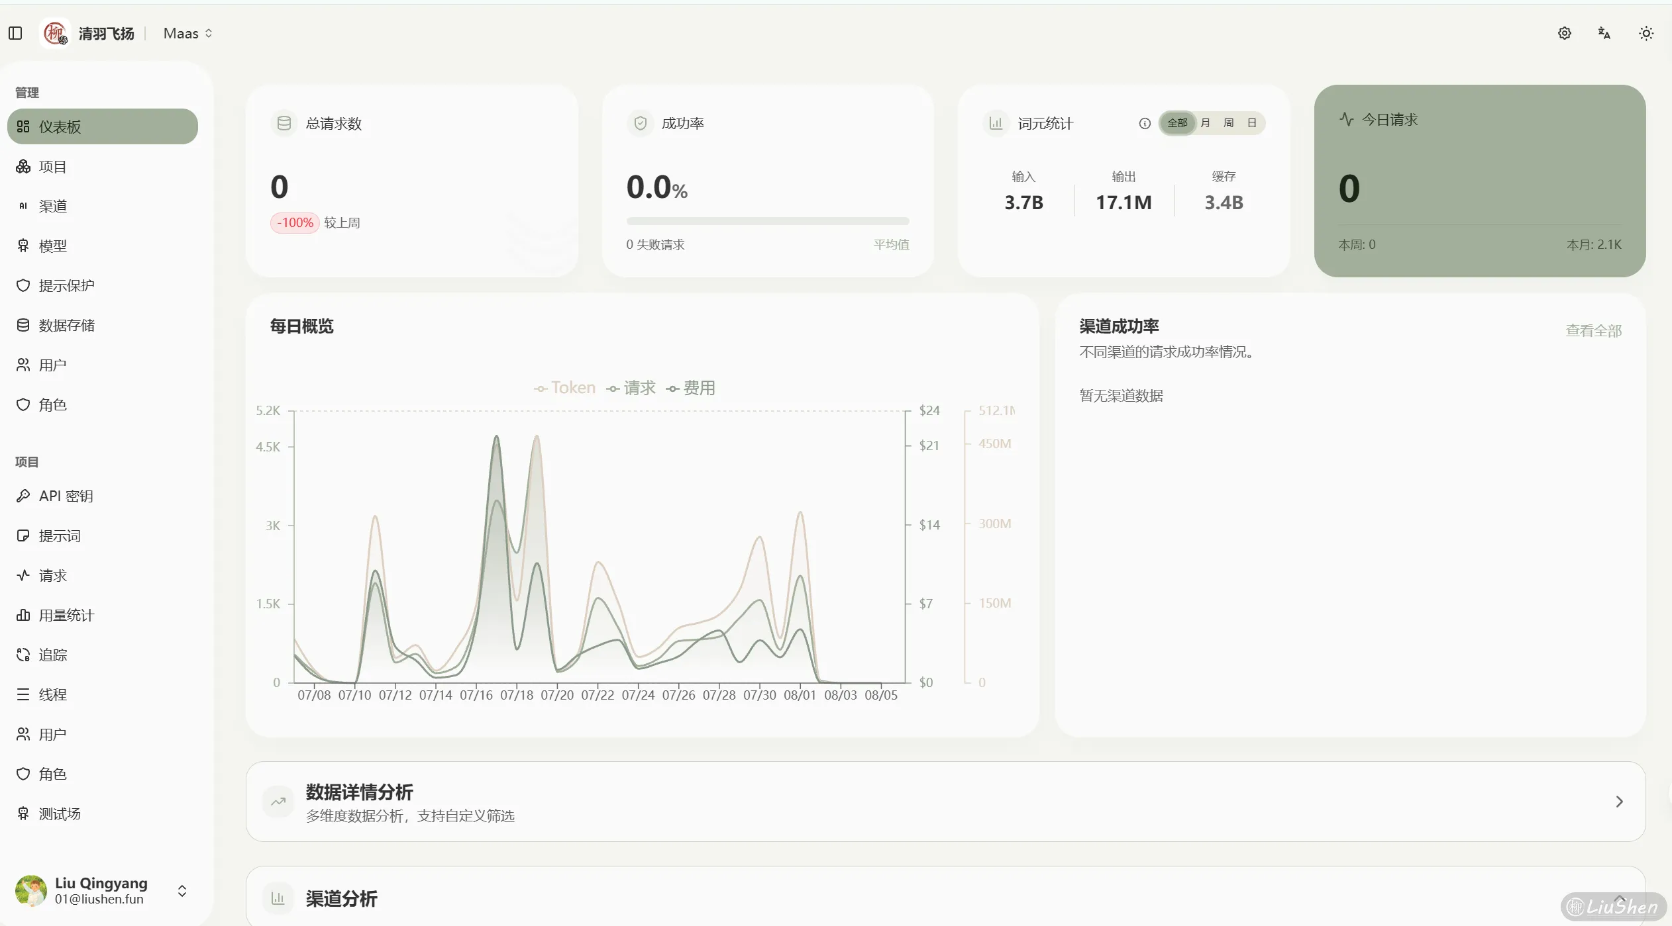Open the Maas project switcher dropdown
This screenshot has height=926, width=1672.
pyautogui.click(x=188, y=33)
